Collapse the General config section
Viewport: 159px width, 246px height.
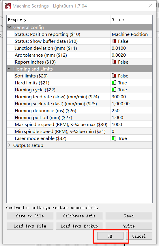pos(9,27)
